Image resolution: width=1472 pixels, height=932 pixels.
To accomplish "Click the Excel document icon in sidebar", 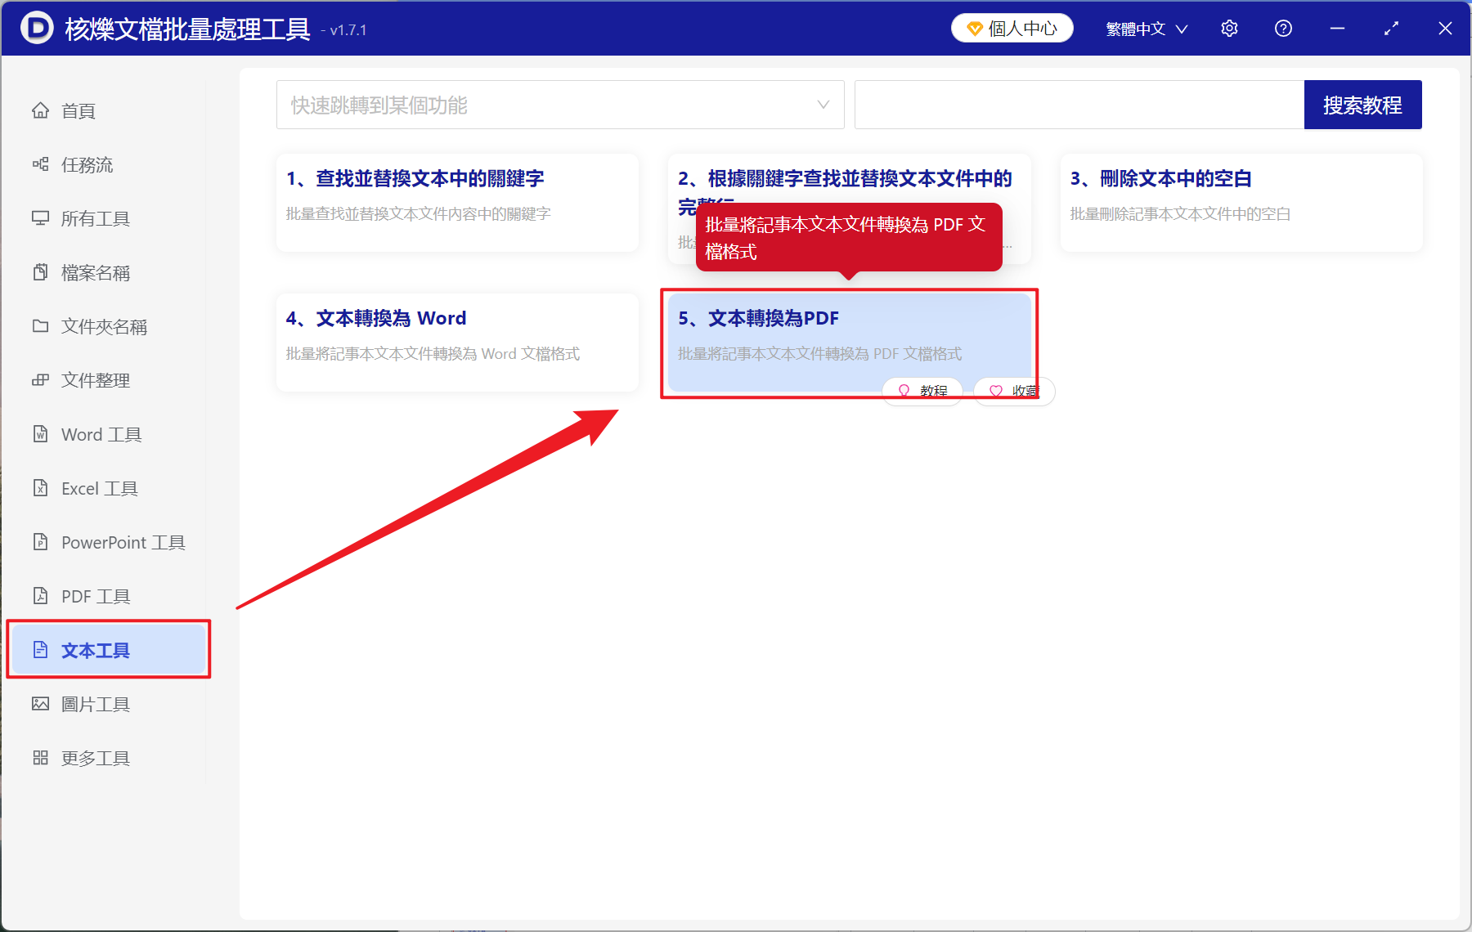I will click(40, 488).
